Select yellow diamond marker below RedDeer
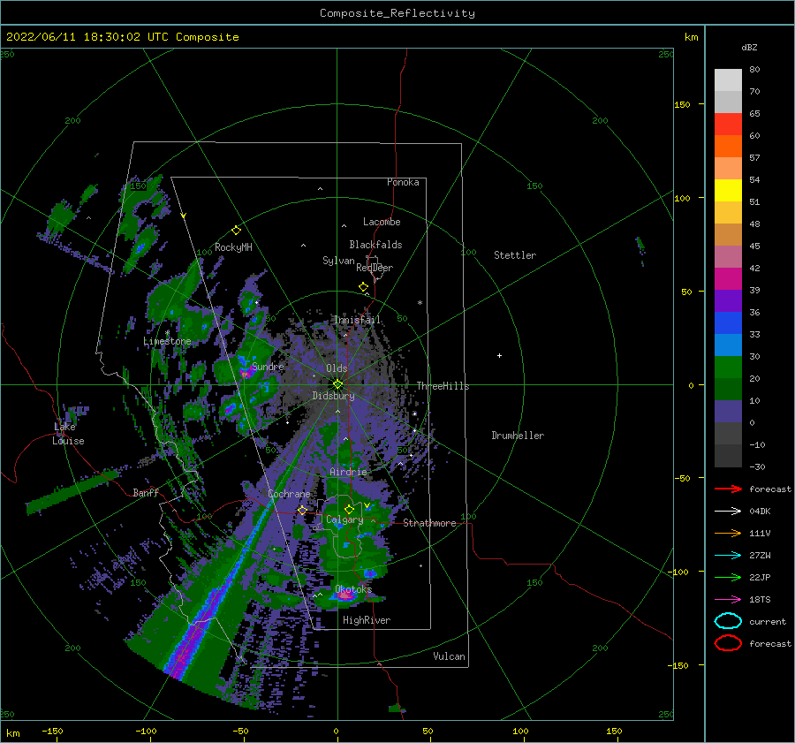 363,287
